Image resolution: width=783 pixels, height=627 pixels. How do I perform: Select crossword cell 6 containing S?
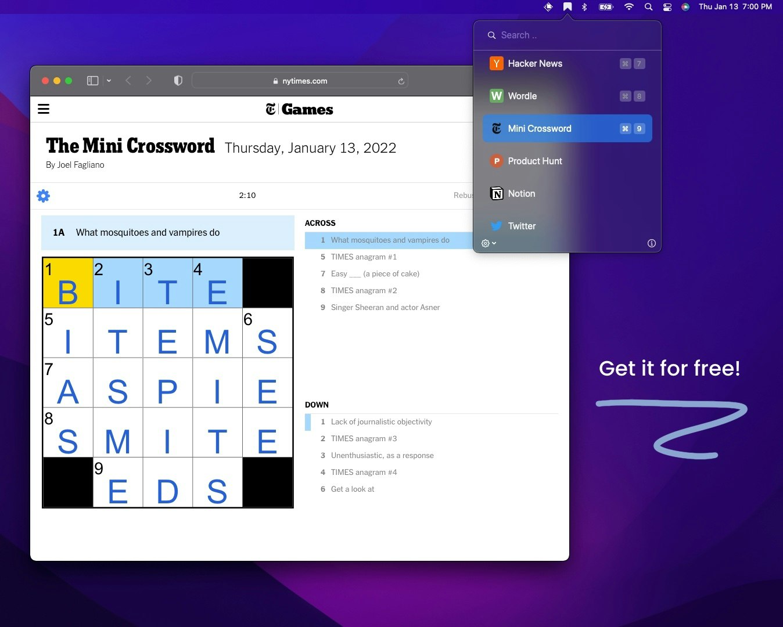(267, 333)
